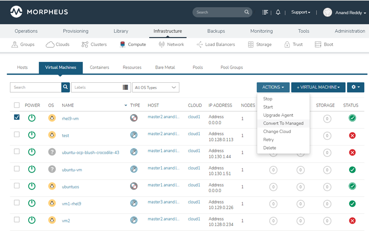Open the All OS Types dropdown
Screen dimensions: 369x231
[156, 87]
